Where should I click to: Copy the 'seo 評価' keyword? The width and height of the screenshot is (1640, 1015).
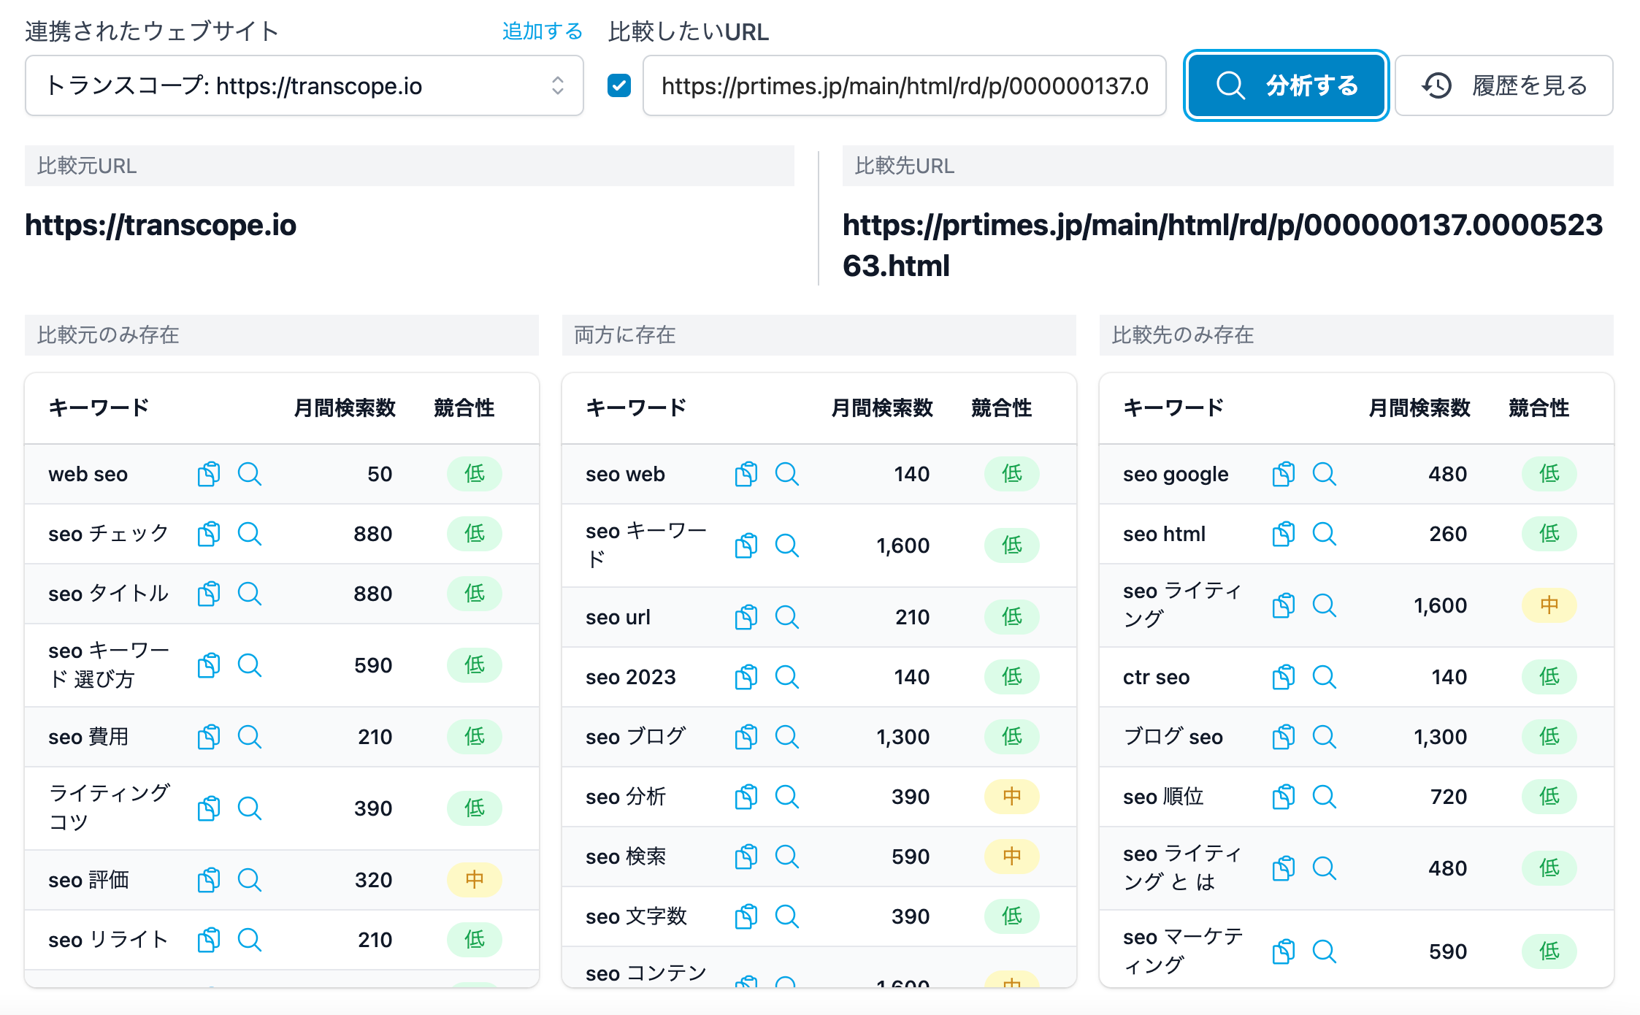209,880
